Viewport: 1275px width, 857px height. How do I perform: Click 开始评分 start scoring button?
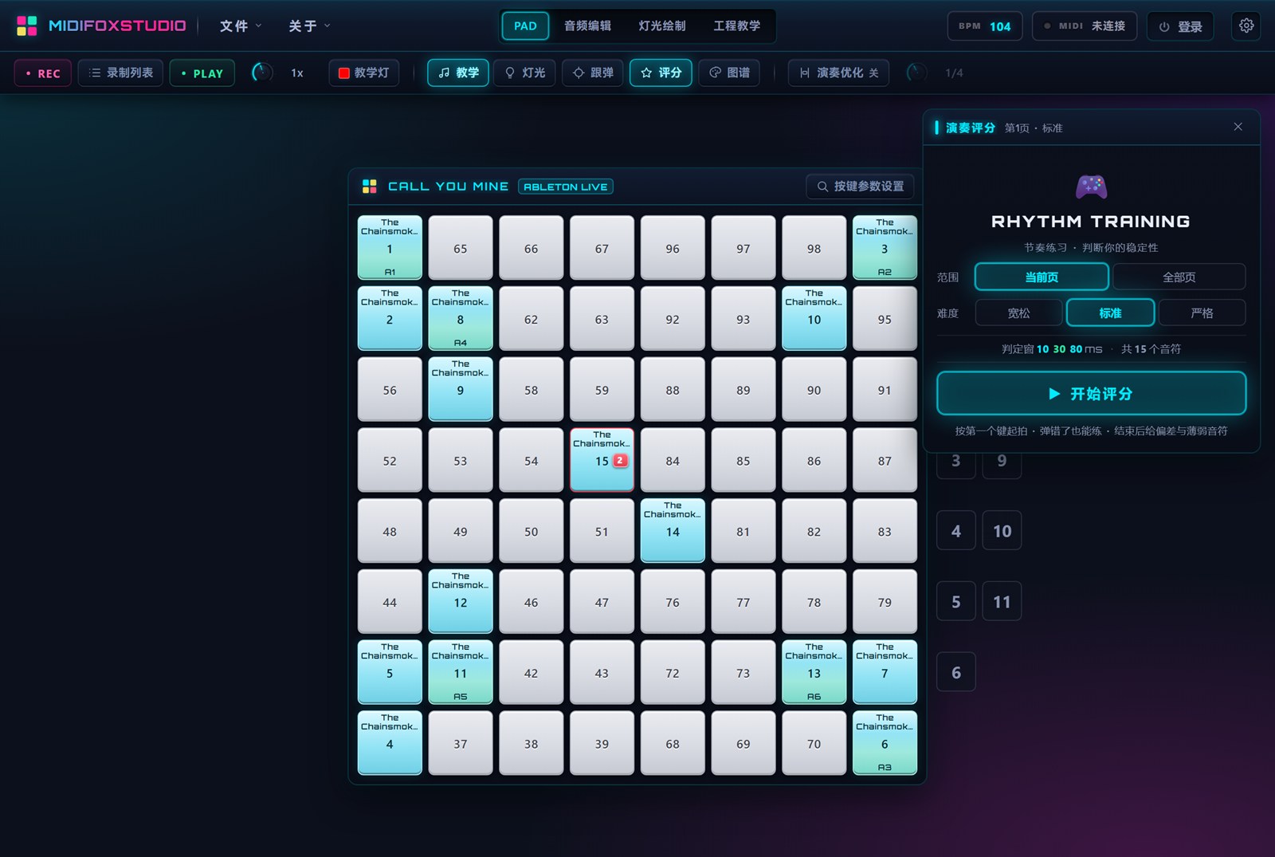(x=1091, y=393)
